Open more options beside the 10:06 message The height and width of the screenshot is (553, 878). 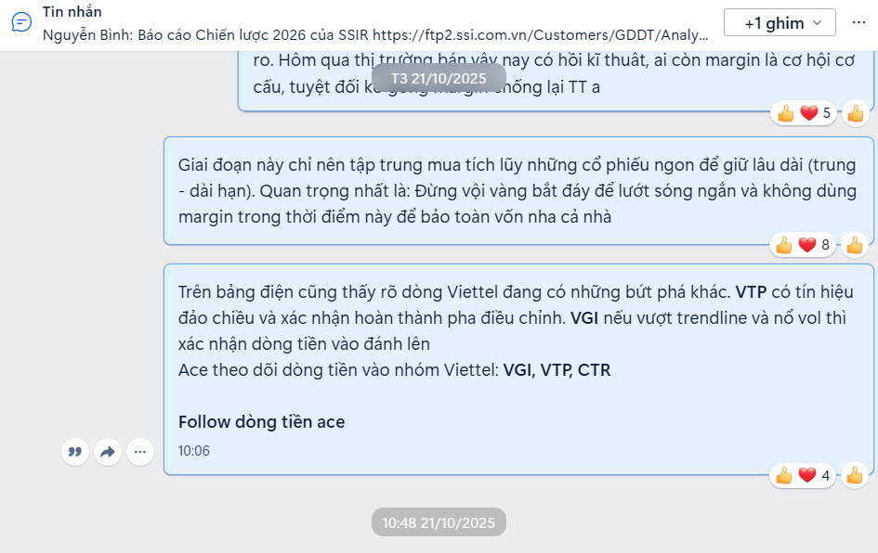[140, 452]
